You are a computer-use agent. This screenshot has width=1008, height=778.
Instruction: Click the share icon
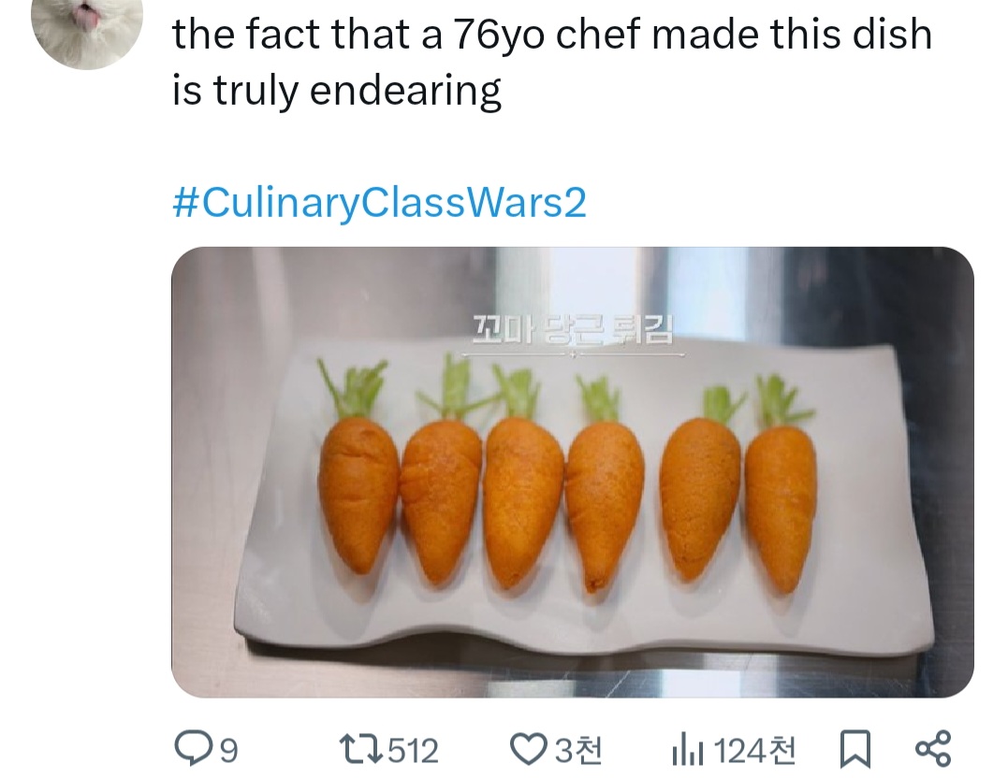pyautogui.click(x=931, y=748)
